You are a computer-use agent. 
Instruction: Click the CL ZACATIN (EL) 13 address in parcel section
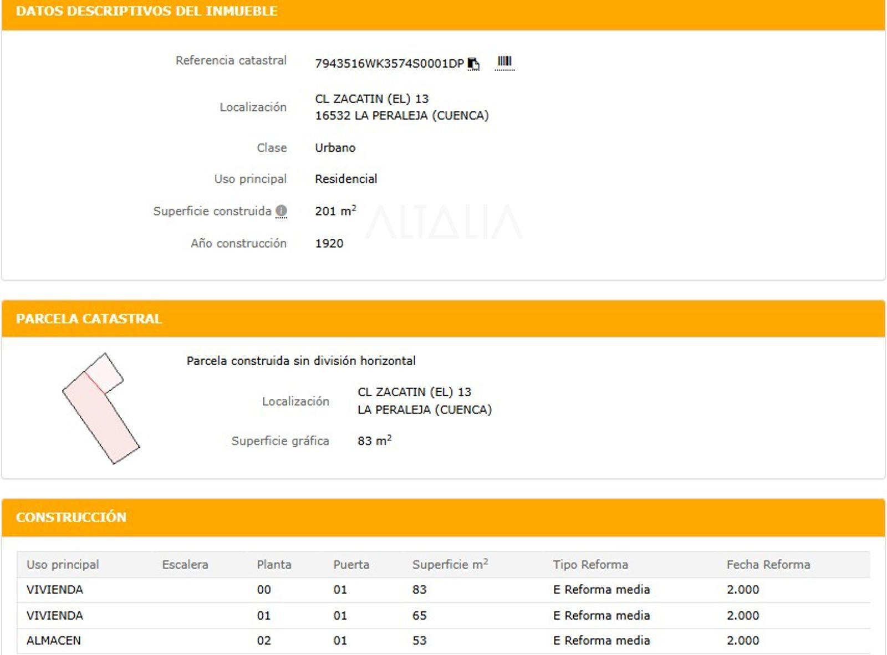coord(414,392)
